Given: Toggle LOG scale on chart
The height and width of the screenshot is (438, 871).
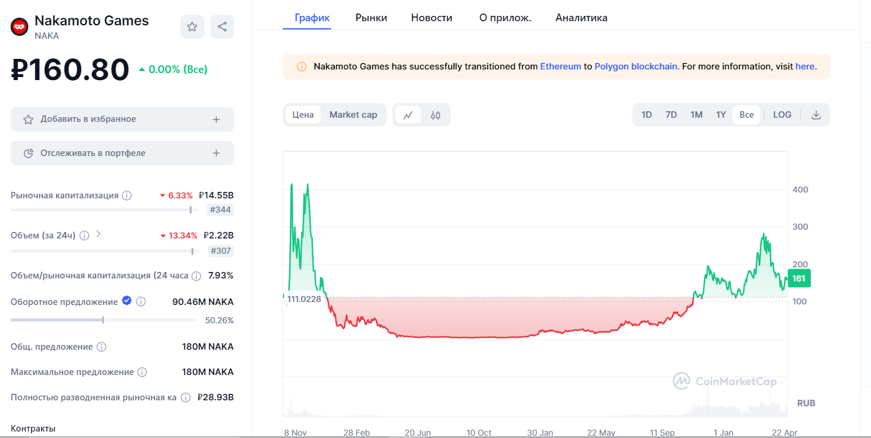Looking at the screenshot, I should coord(782,115).
